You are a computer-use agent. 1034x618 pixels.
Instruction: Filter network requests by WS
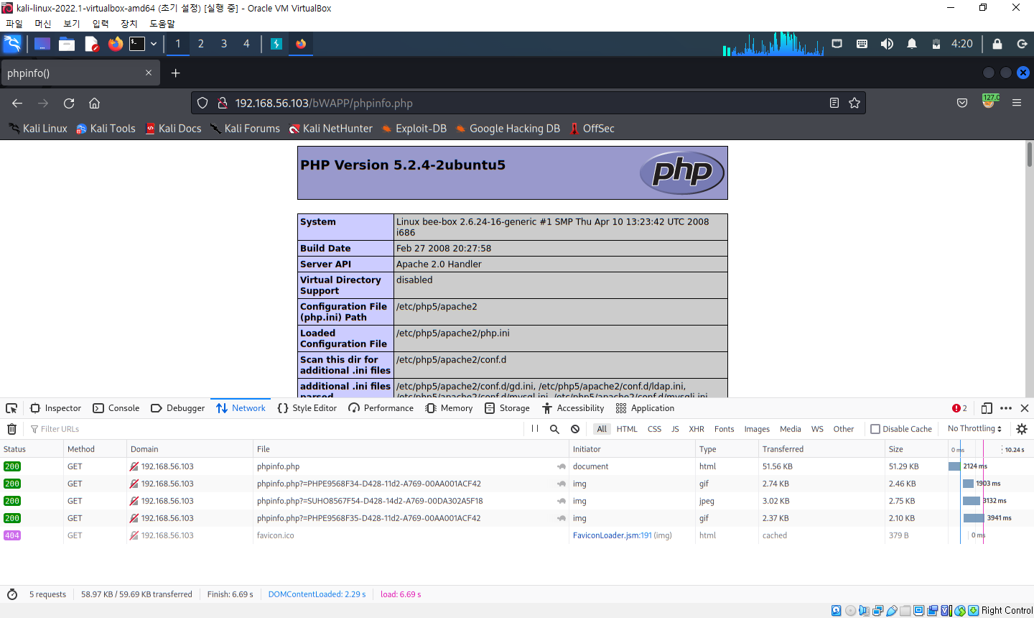point(817,429)
